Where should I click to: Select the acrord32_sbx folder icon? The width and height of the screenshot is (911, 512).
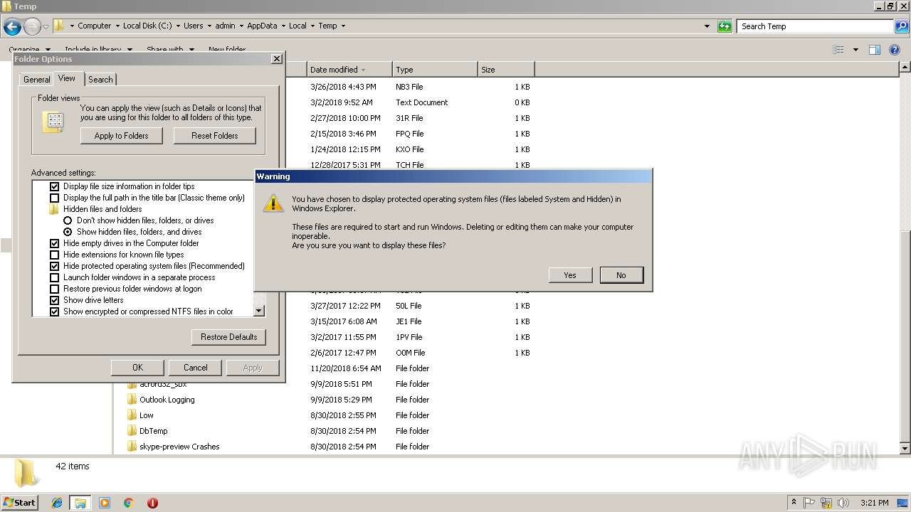tap(132, 384)
